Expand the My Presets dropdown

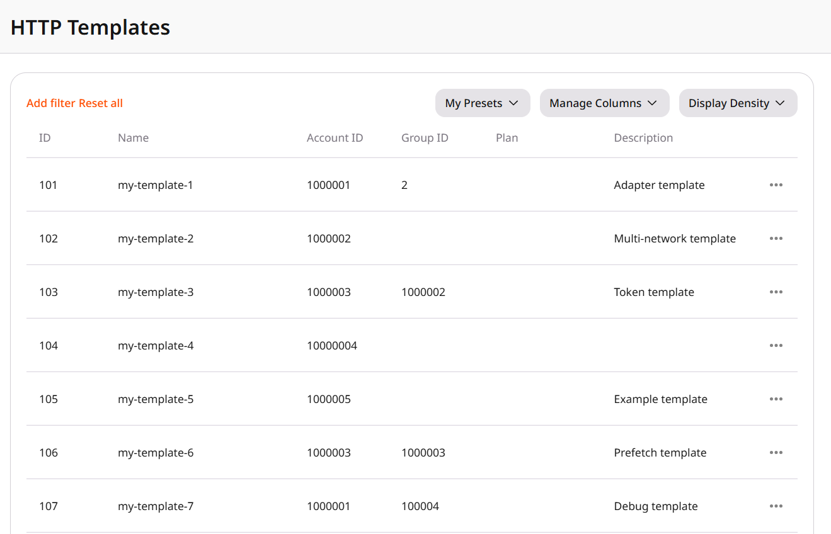coord(483,103)
